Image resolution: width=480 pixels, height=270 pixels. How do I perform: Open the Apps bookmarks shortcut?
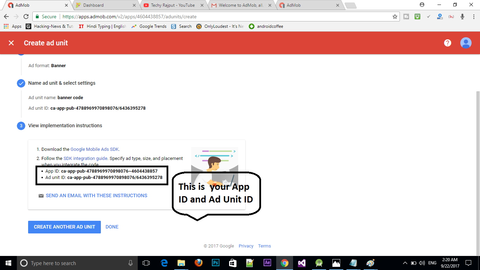tap(13, 26)
